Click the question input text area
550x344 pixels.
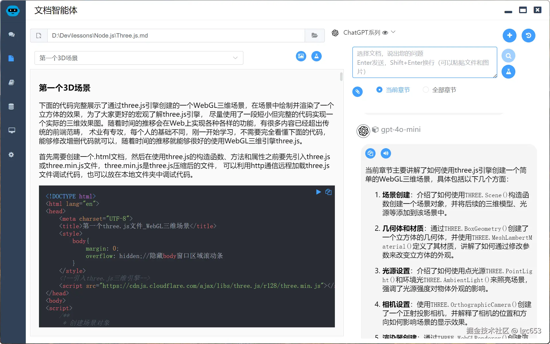point(425,62)
